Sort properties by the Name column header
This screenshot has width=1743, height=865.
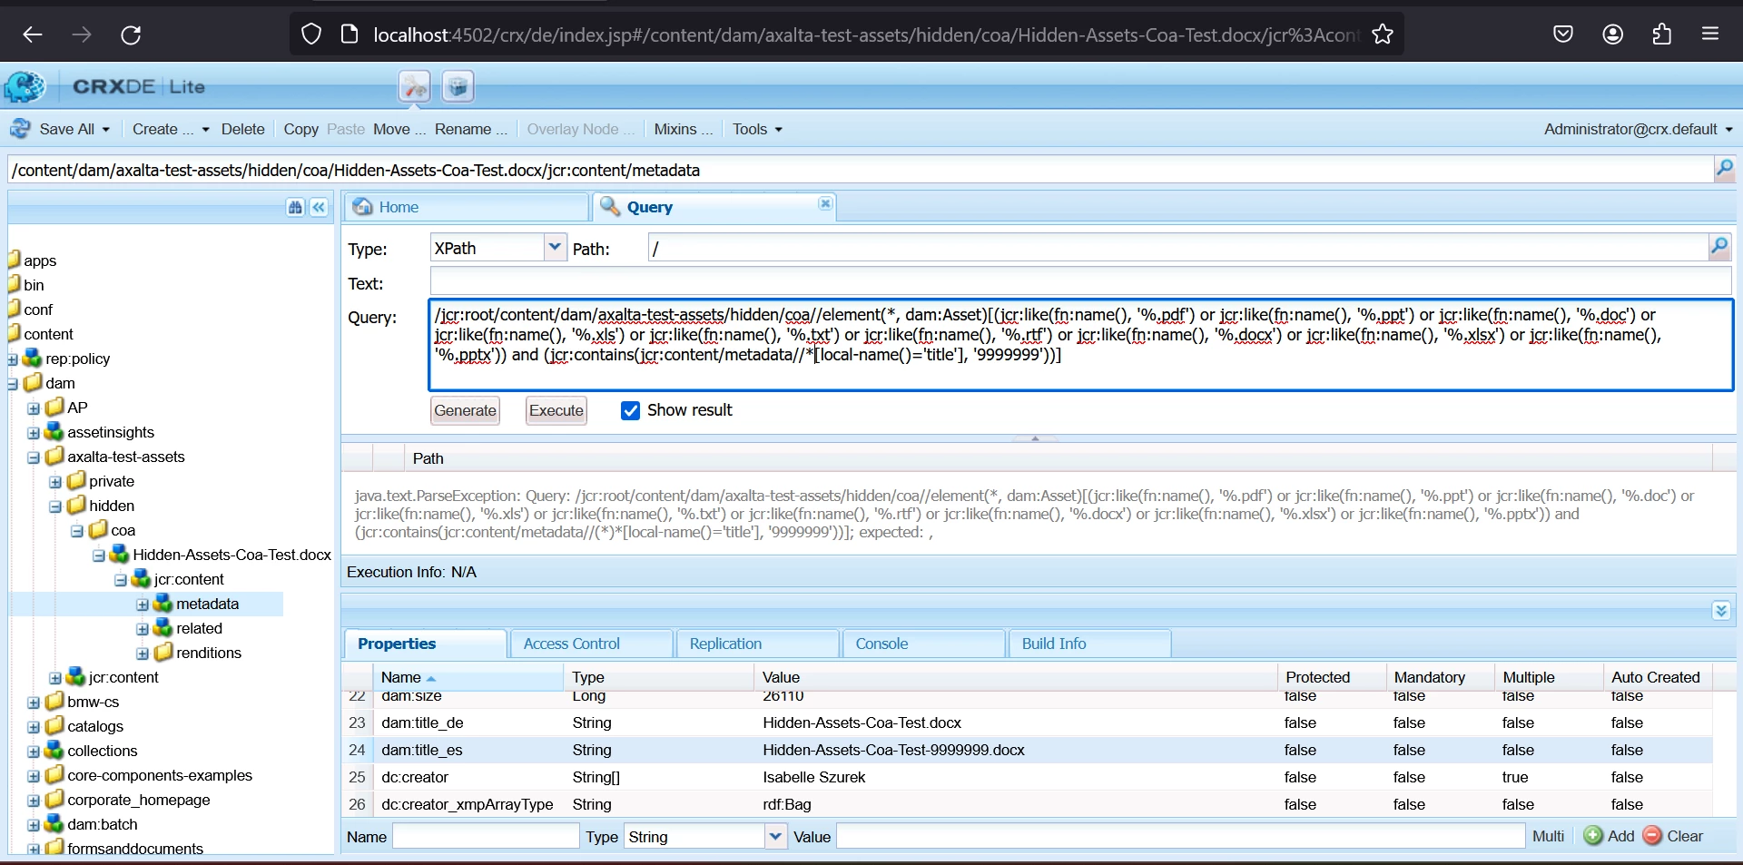click(x=468, y=677)
